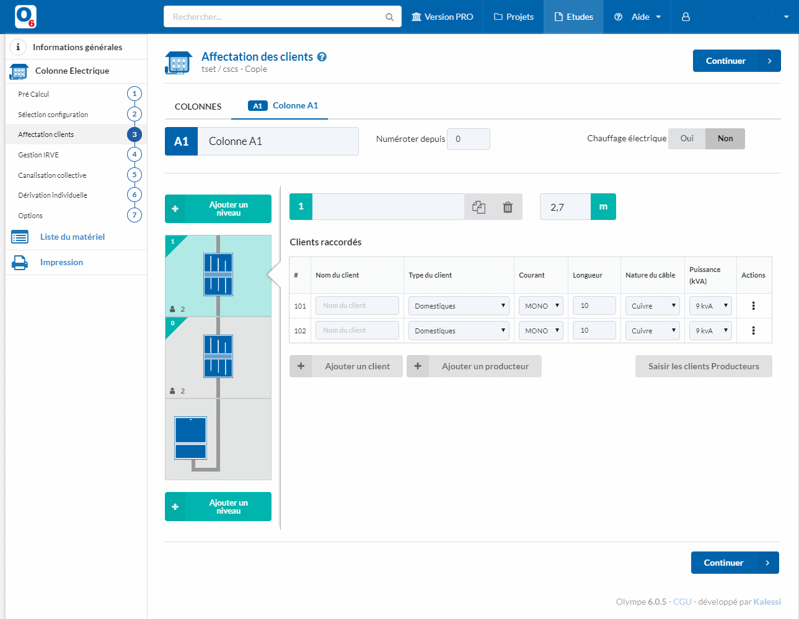Open Nature du câble dropdown for 102

click(653, 331)
